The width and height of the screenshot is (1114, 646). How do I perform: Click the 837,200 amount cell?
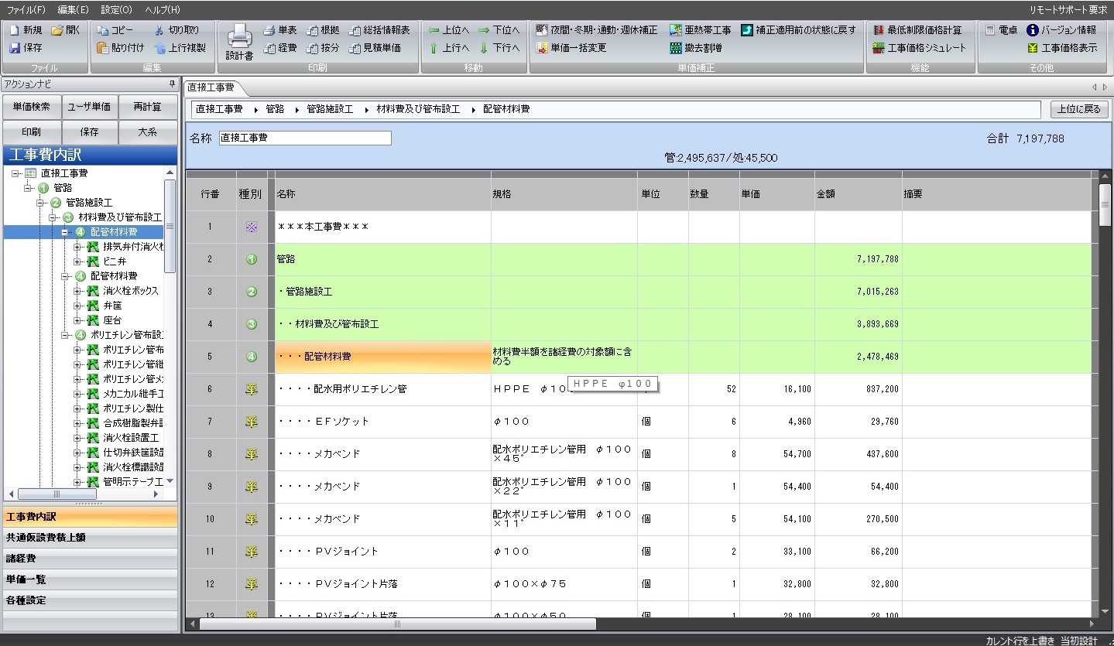pyautogui.click(x=858, y=389)
